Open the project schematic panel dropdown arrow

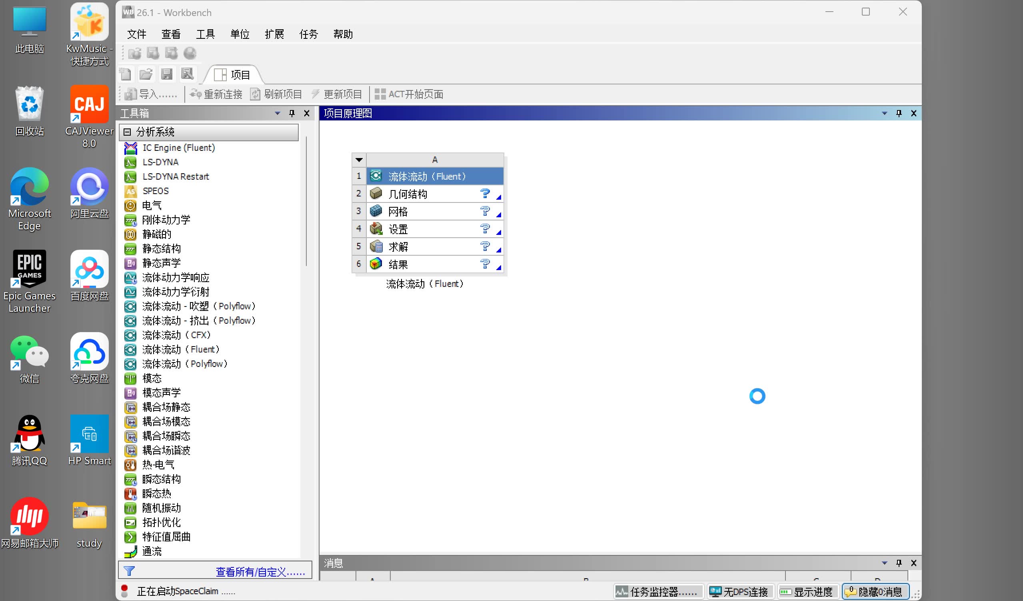click(x=884, y=113)
